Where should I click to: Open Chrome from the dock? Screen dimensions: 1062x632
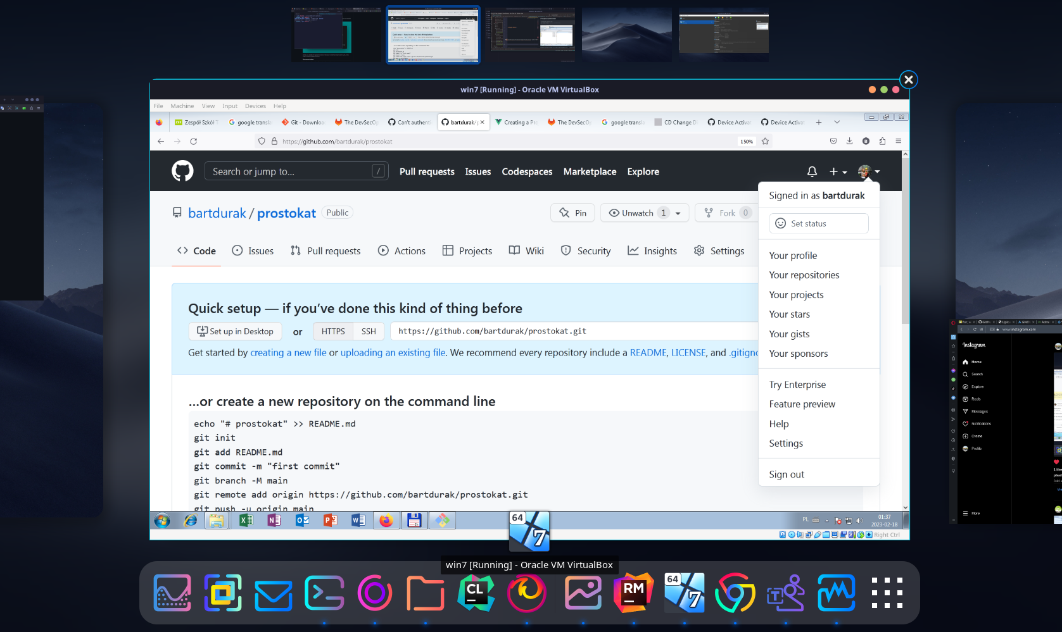pyautogui.click(x=735, y=593)
